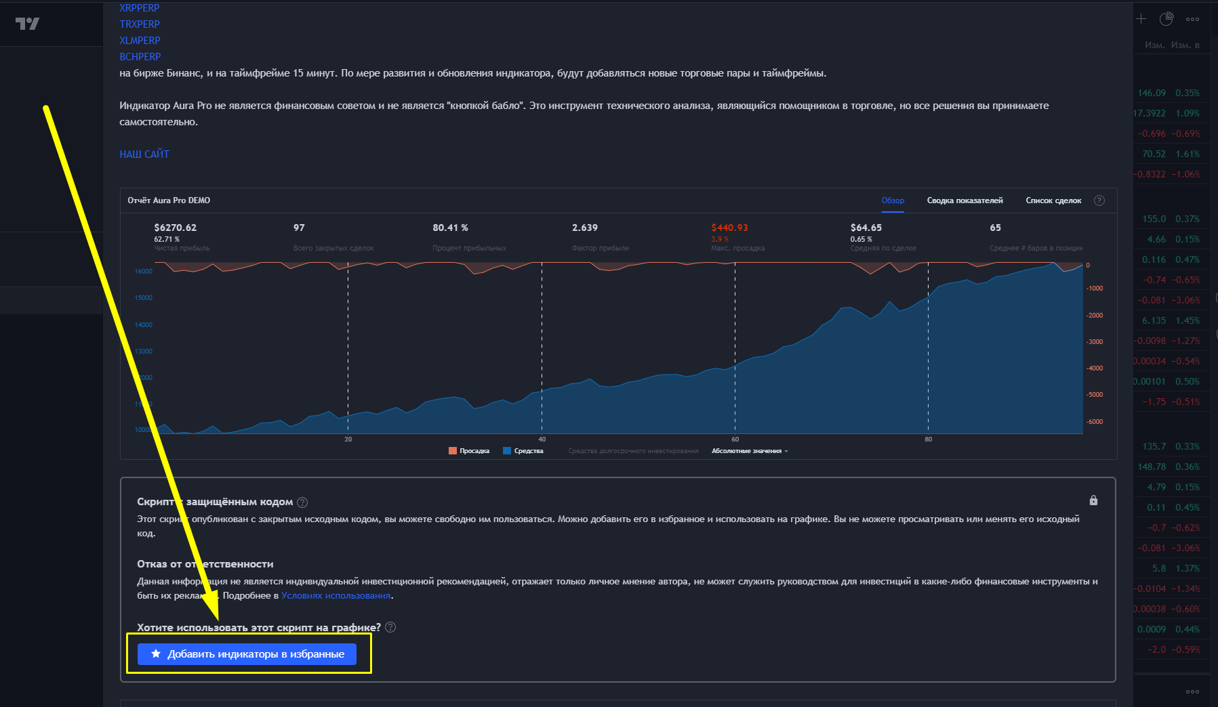The height and width of the screenshot is (707, 1218).
Task: Select watchlist row with value 0.00034
Action: (1171, 361)
